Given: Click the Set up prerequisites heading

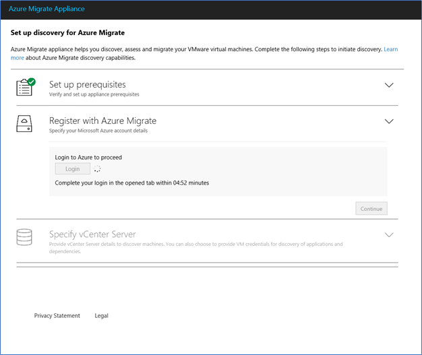Looking at the screenshot, I should pyautogui.click(x=88, y=84).
